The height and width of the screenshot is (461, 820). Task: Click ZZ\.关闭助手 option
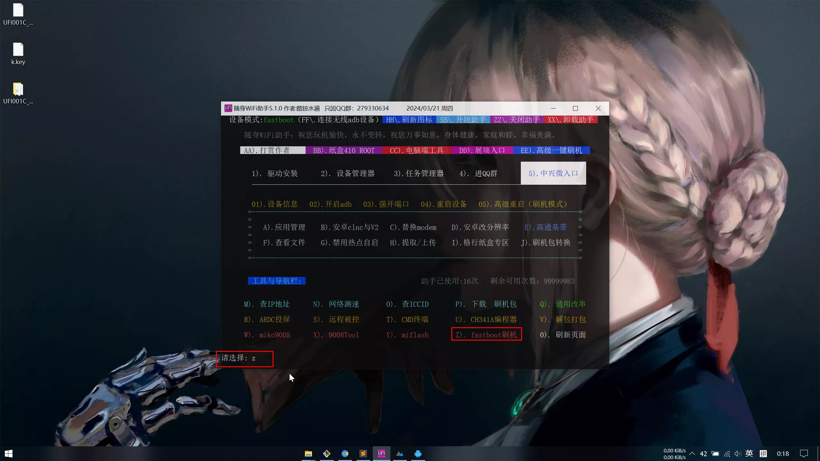pos(517,120)
